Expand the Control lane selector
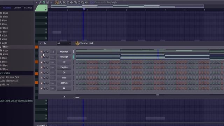 (x=42, y=125)
